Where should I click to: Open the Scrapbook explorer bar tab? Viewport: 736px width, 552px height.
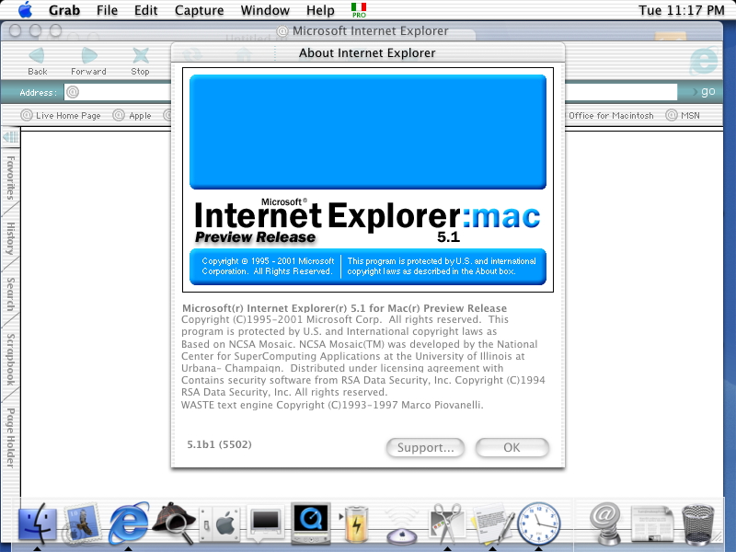[10, 360]
